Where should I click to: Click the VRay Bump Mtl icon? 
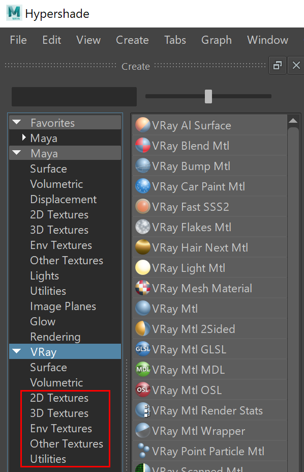pos(143,166)
